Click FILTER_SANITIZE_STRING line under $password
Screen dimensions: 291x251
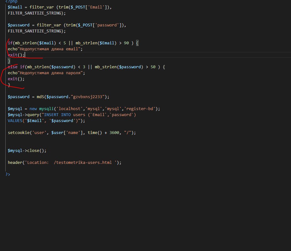click(37, 31)
